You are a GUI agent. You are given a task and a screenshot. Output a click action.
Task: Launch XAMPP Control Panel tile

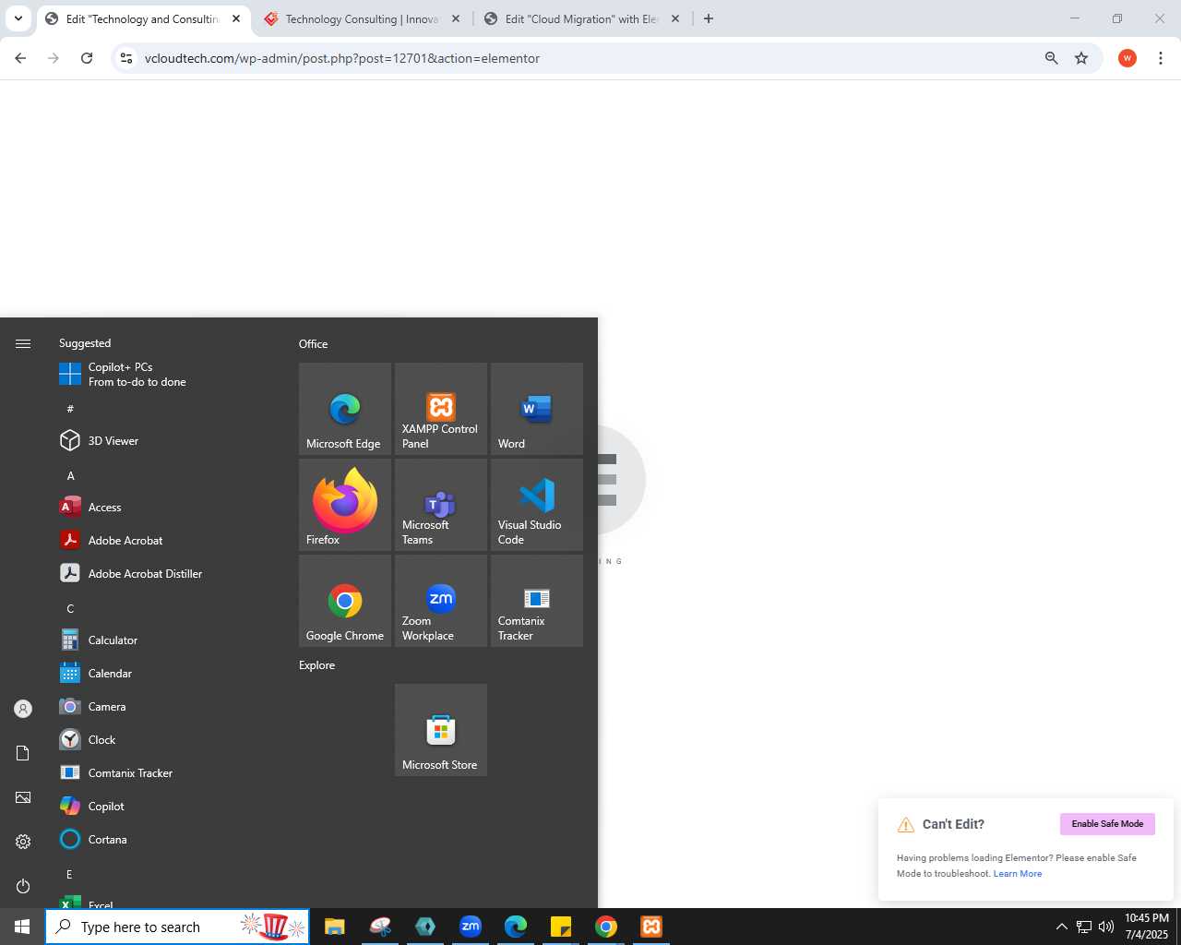(x=441, y=409)
